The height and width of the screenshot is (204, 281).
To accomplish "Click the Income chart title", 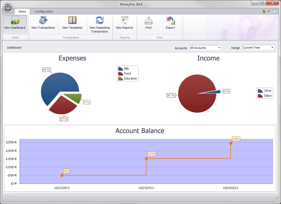I will pos(208,58).
